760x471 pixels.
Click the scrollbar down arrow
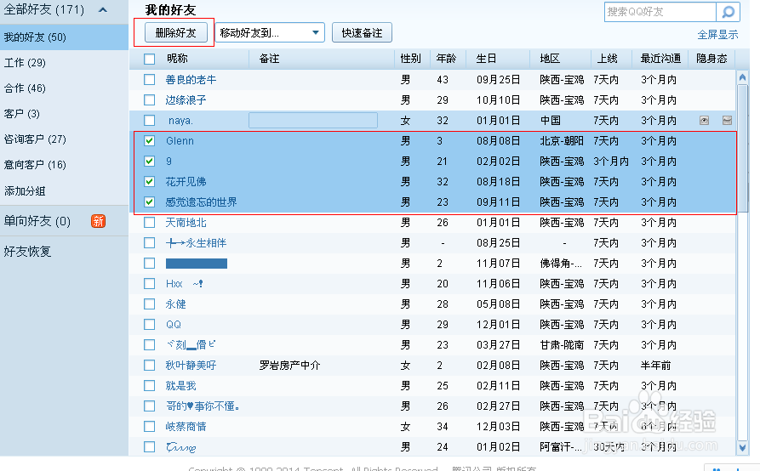pyautogui.click(x=742, y=448)
